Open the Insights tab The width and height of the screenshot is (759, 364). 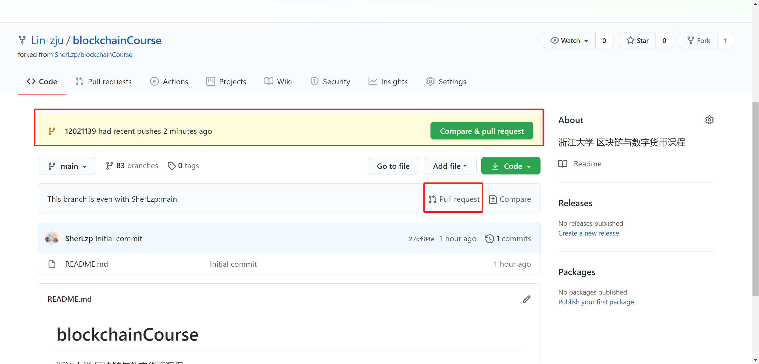pos(388,82)
